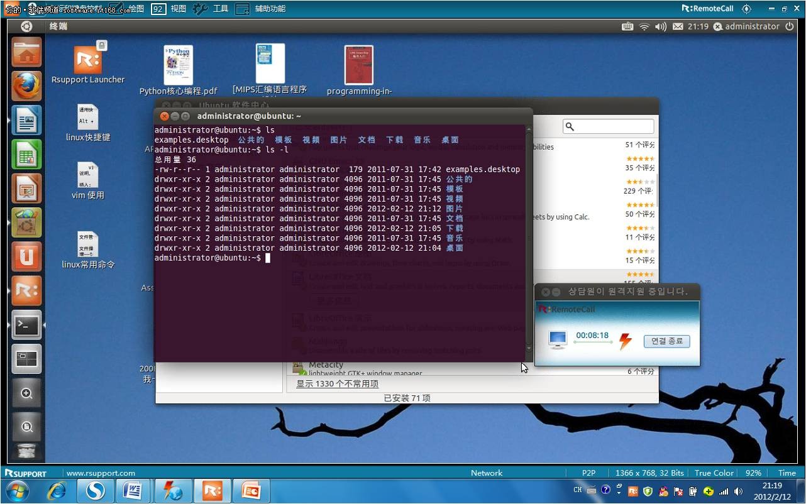
Task: Open the Ubuntu Dash home button
Action: (x=26, y=26)
